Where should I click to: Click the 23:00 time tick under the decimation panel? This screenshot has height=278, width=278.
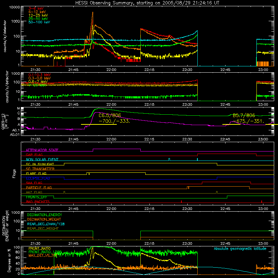pyautogui.click(x=263, y=244)
